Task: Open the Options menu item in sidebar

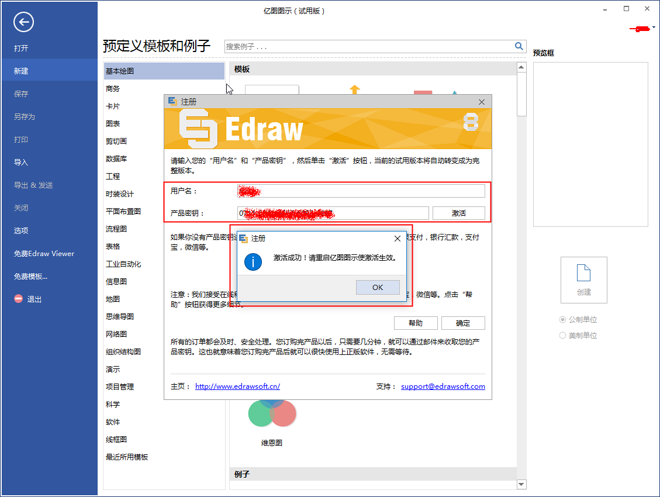Action: 21,230
